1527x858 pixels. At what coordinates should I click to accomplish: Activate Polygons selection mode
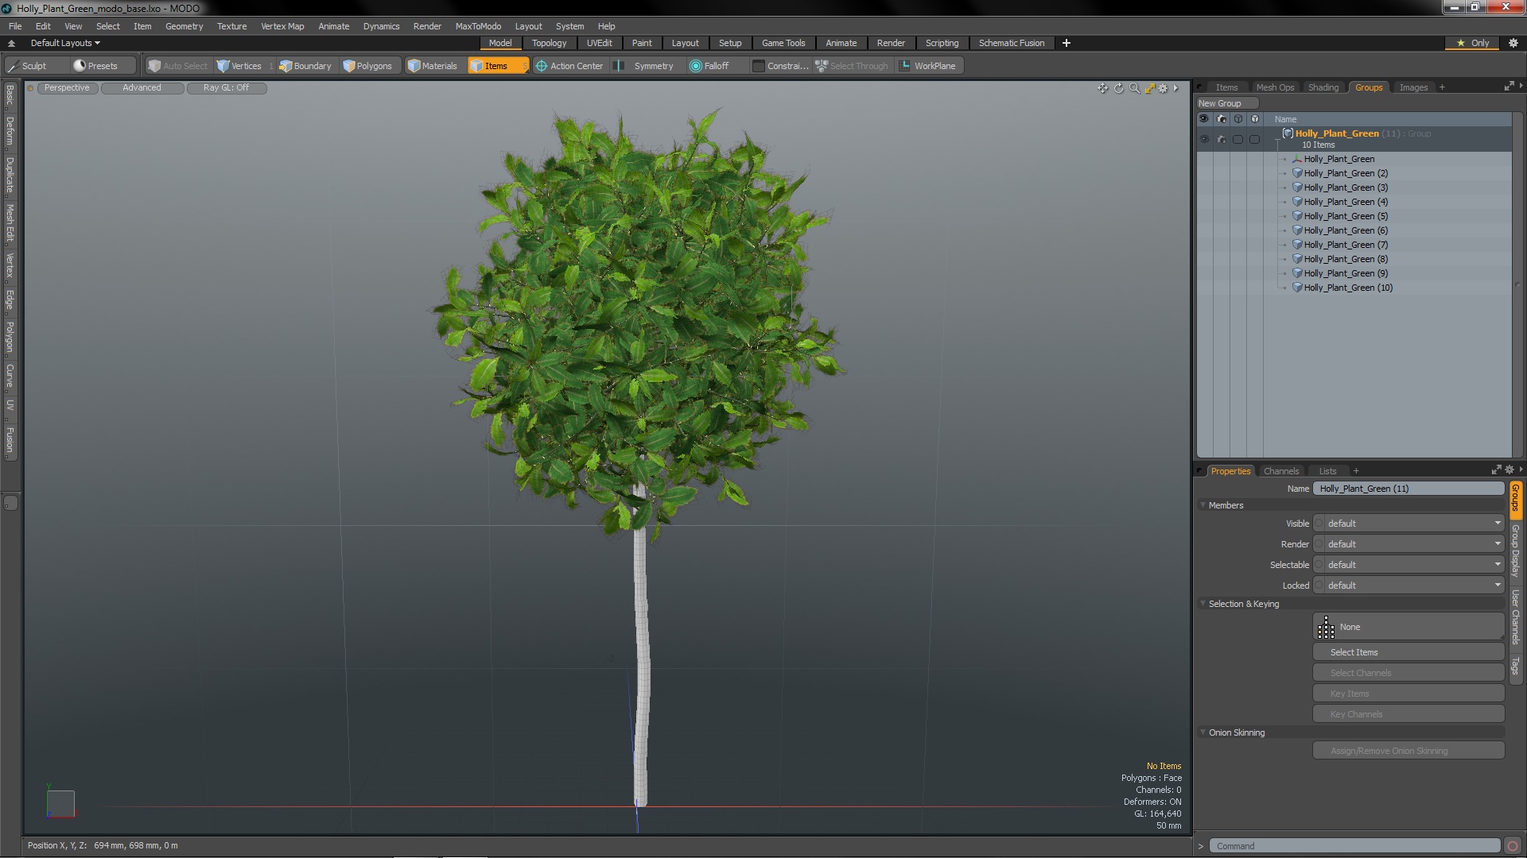[367, 66]
